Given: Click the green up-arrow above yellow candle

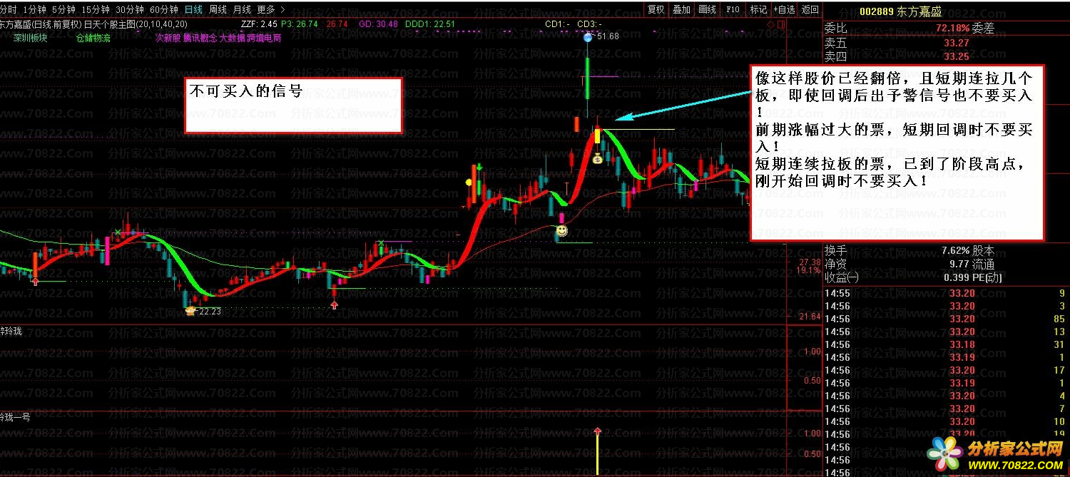Looking at the screenshot, I should (480, 167).
